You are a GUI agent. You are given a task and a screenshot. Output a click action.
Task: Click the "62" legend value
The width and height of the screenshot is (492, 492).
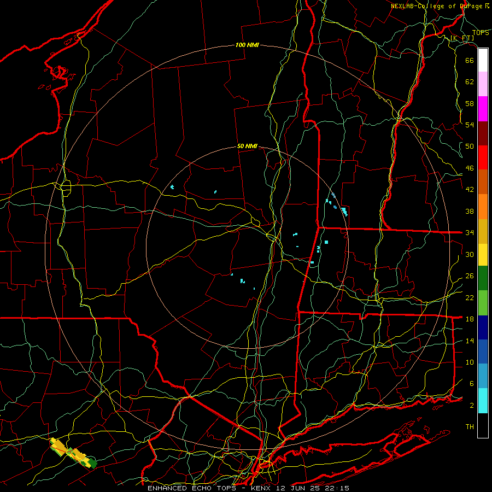click(470, 82)
